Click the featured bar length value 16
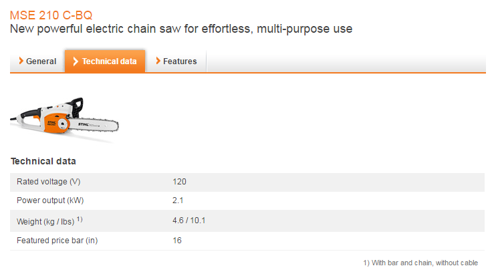Image resolution: width=494 pixels, height=280 pixels. pyautogui.click(x=177, y=240)
